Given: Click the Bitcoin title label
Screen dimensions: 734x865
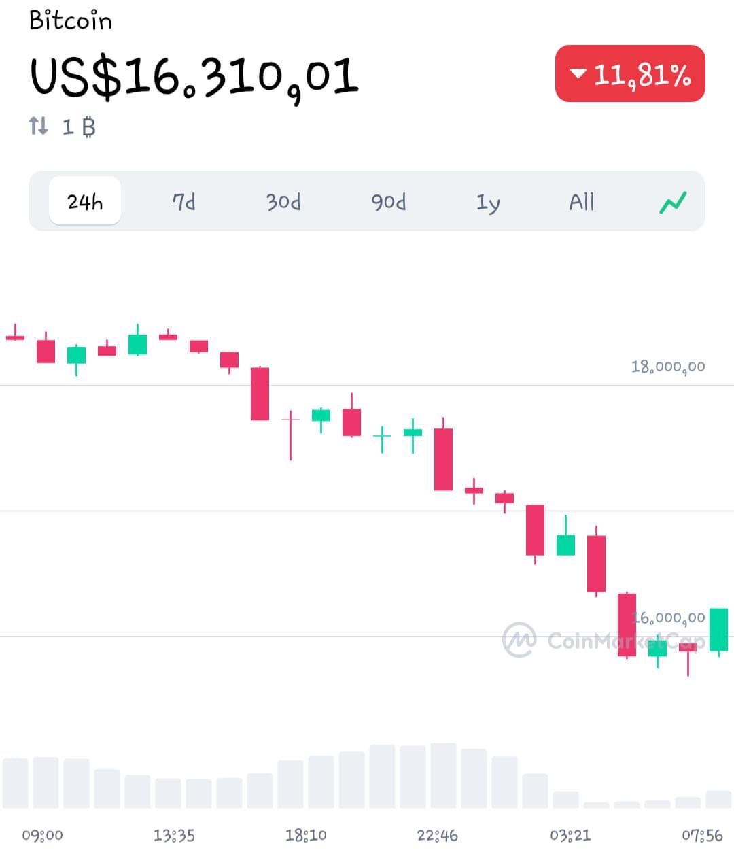Looking at the screenshot, I should point(71,21).
